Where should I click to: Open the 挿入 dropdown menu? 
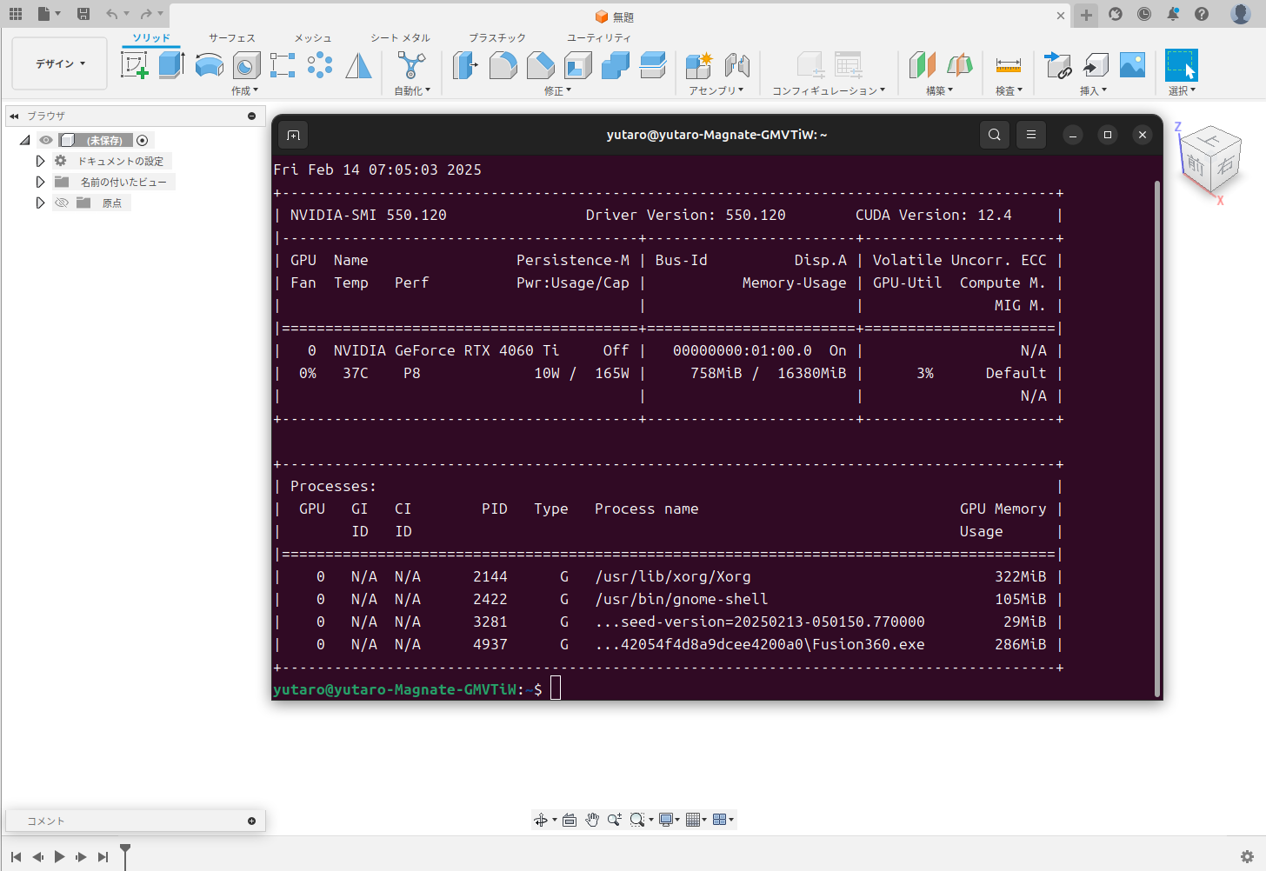coord(1094,90)
